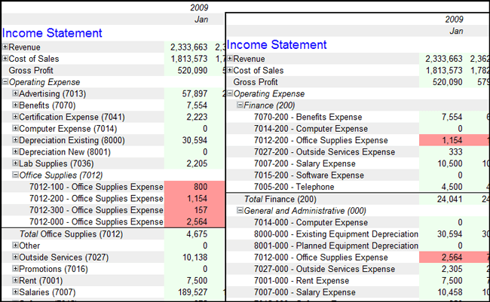
Task: Click Total Finance 24,041 value
Action: tap(449, 200)
